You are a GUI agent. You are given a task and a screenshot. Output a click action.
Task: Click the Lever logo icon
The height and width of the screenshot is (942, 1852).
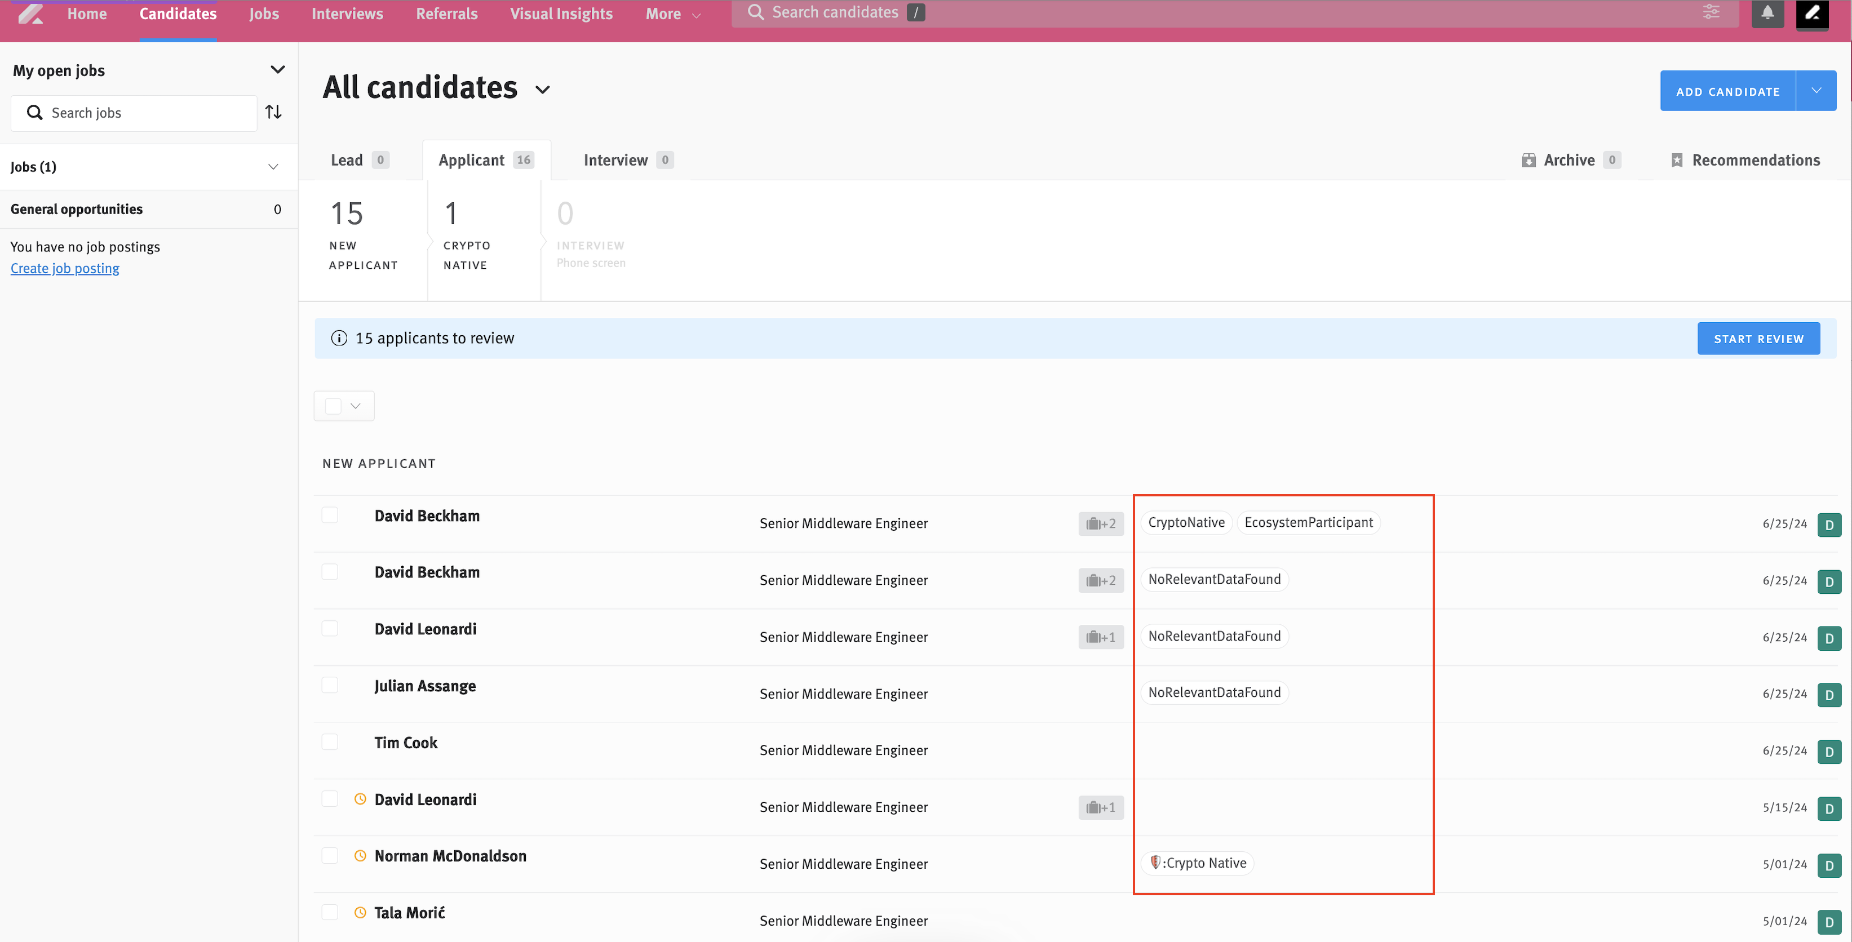pos(31,14)
